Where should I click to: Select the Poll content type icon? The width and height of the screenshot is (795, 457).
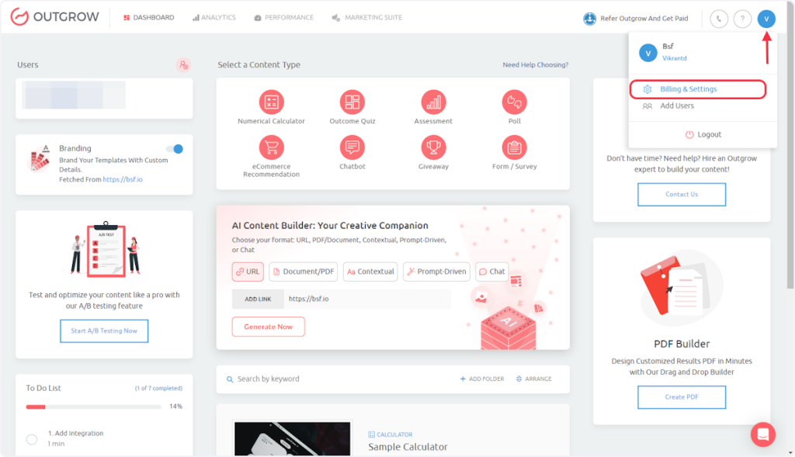click(x=514, y=102)
